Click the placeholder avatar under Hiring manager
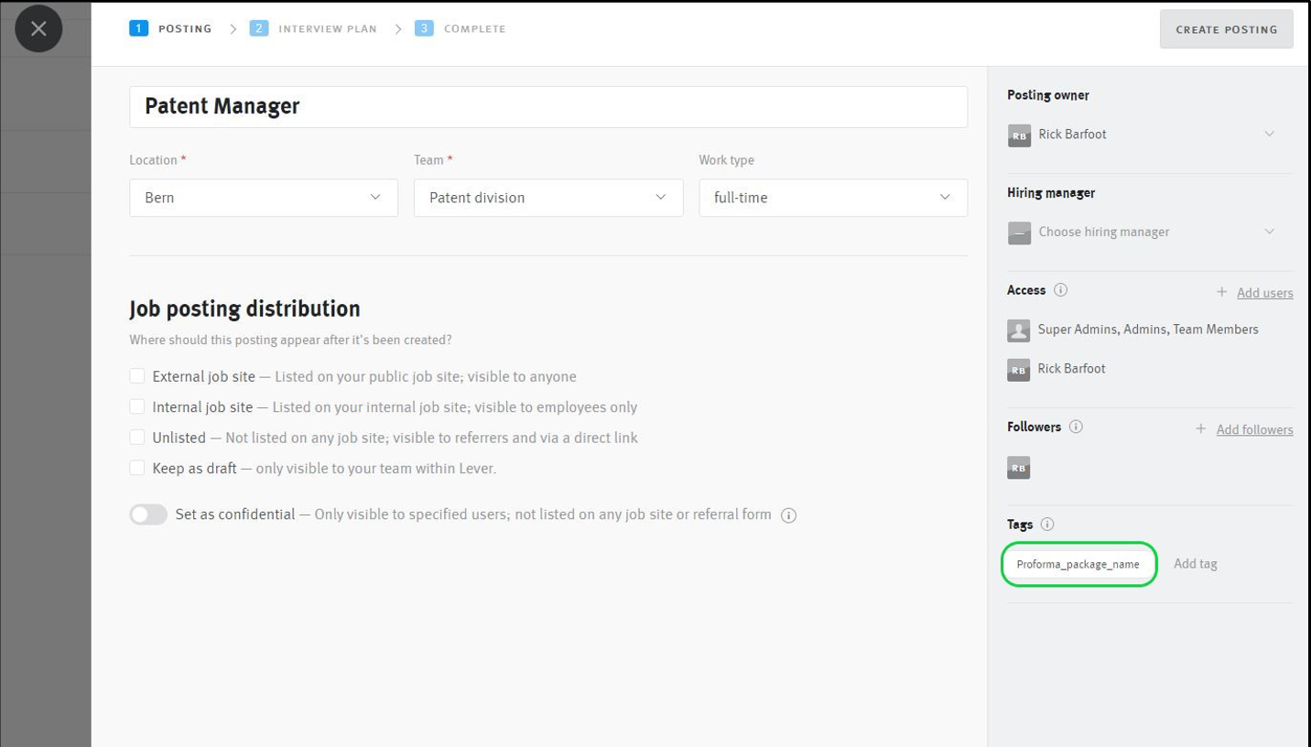Viewport: 1311px width, 747px height. [x=1018, y=232]
